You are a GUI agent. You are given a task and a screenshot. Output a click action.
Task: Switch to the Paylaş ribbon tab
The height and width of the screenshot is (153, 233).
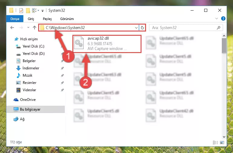[x=47, y=19]
